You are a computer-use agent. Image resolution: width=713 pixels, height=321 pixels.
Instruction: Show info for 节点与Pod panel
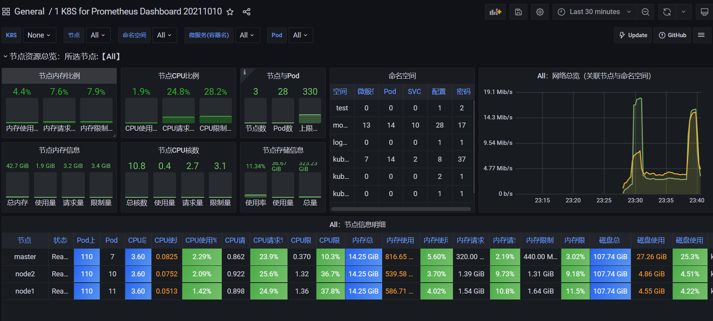click(244, 72)
